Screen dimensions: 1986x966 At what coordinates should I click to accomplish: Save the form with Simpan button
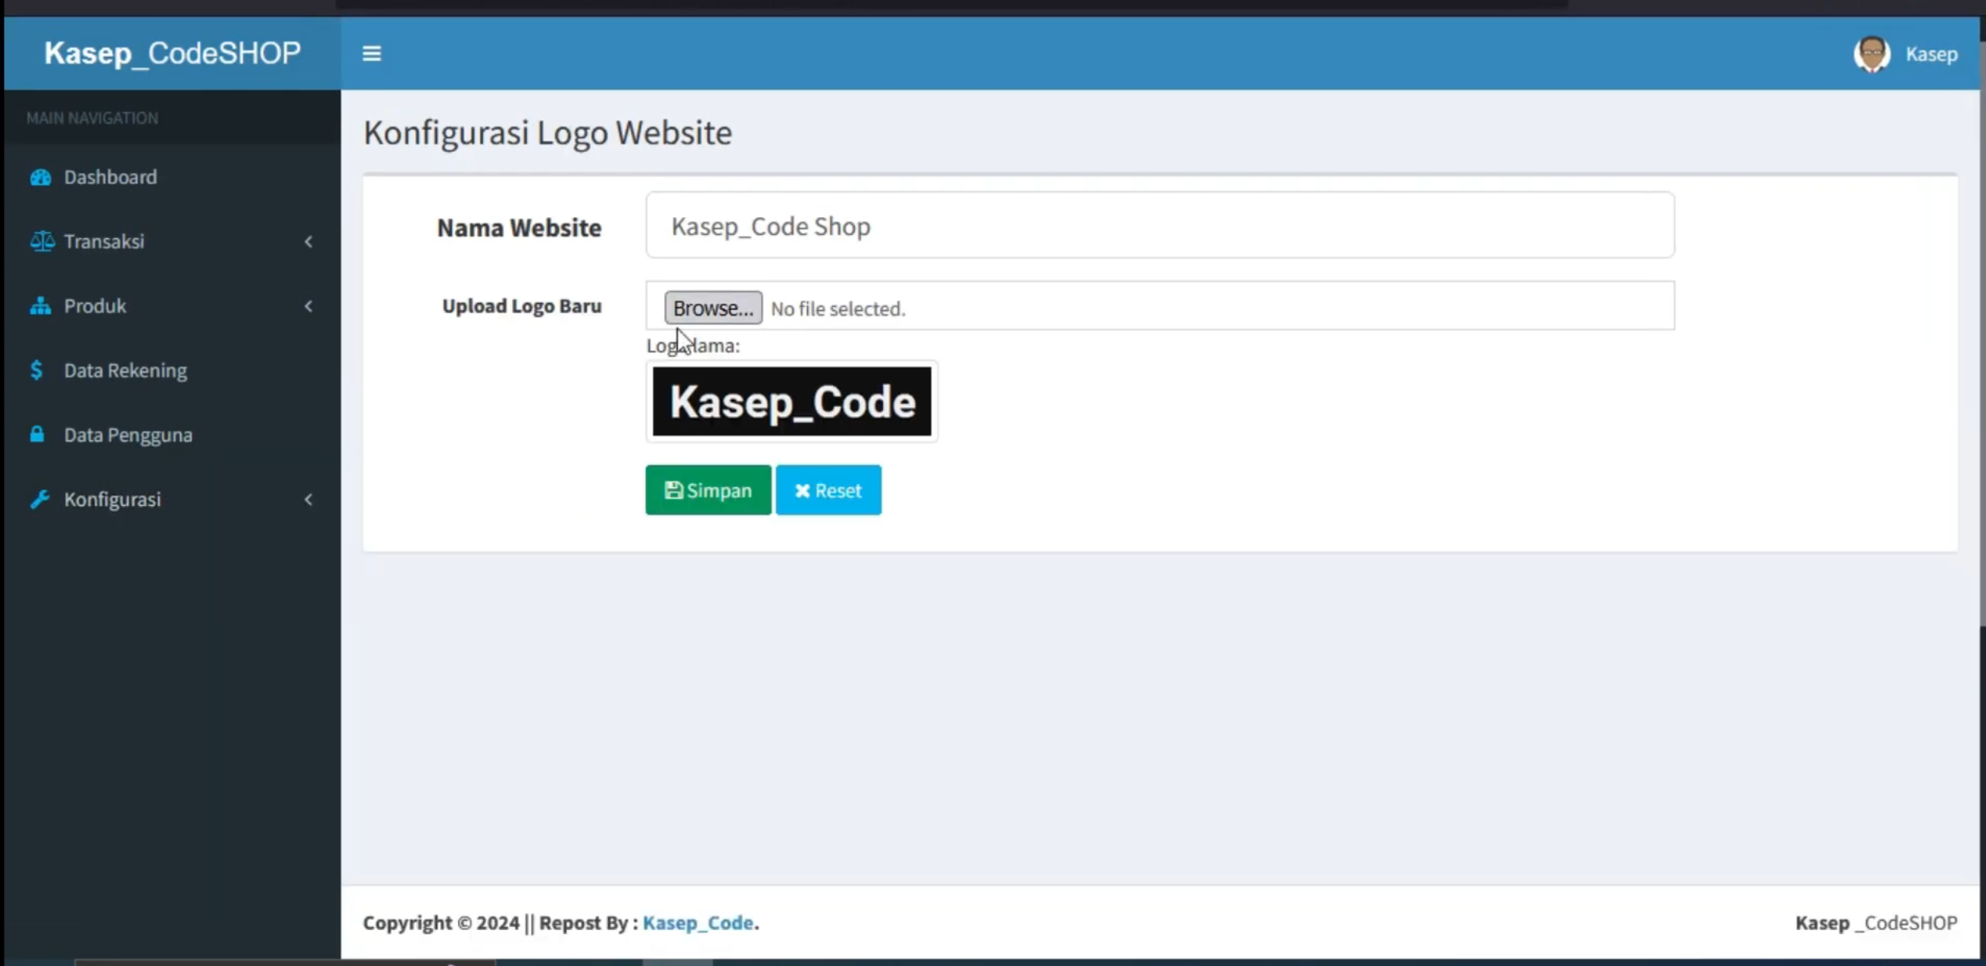(708, 490)
